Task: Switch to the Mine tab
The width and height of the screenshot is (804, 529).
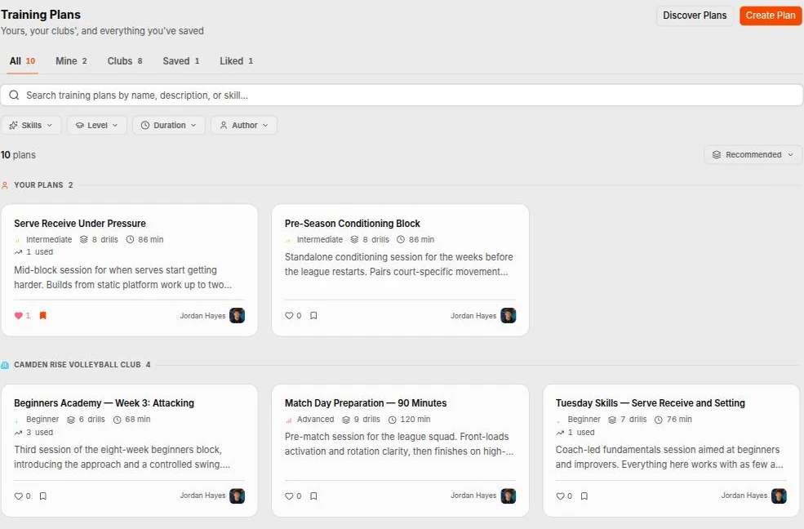Action: pos(71,61)
